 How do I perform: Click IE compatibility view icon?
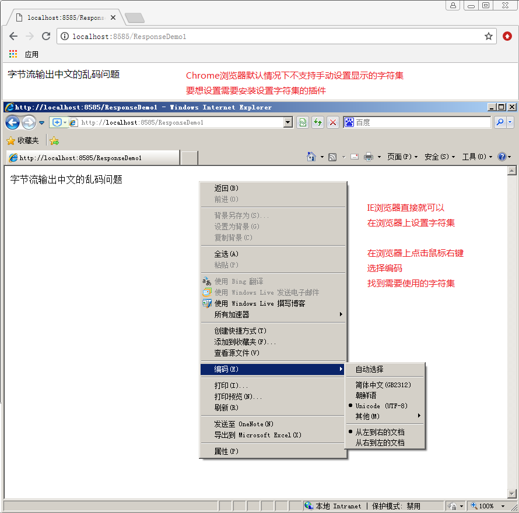tap(303, 123)
